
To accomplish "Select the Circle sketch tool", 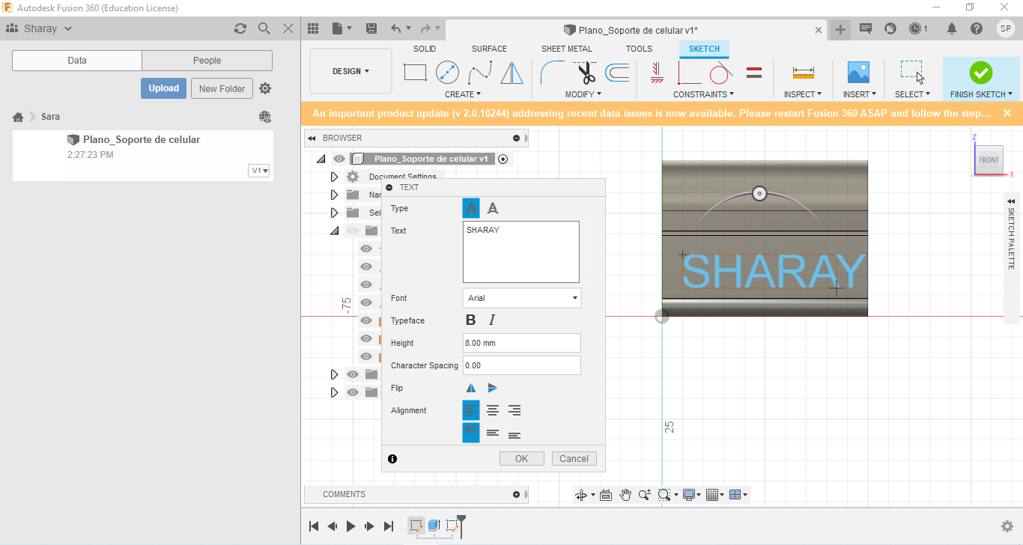I will point(447,73).
